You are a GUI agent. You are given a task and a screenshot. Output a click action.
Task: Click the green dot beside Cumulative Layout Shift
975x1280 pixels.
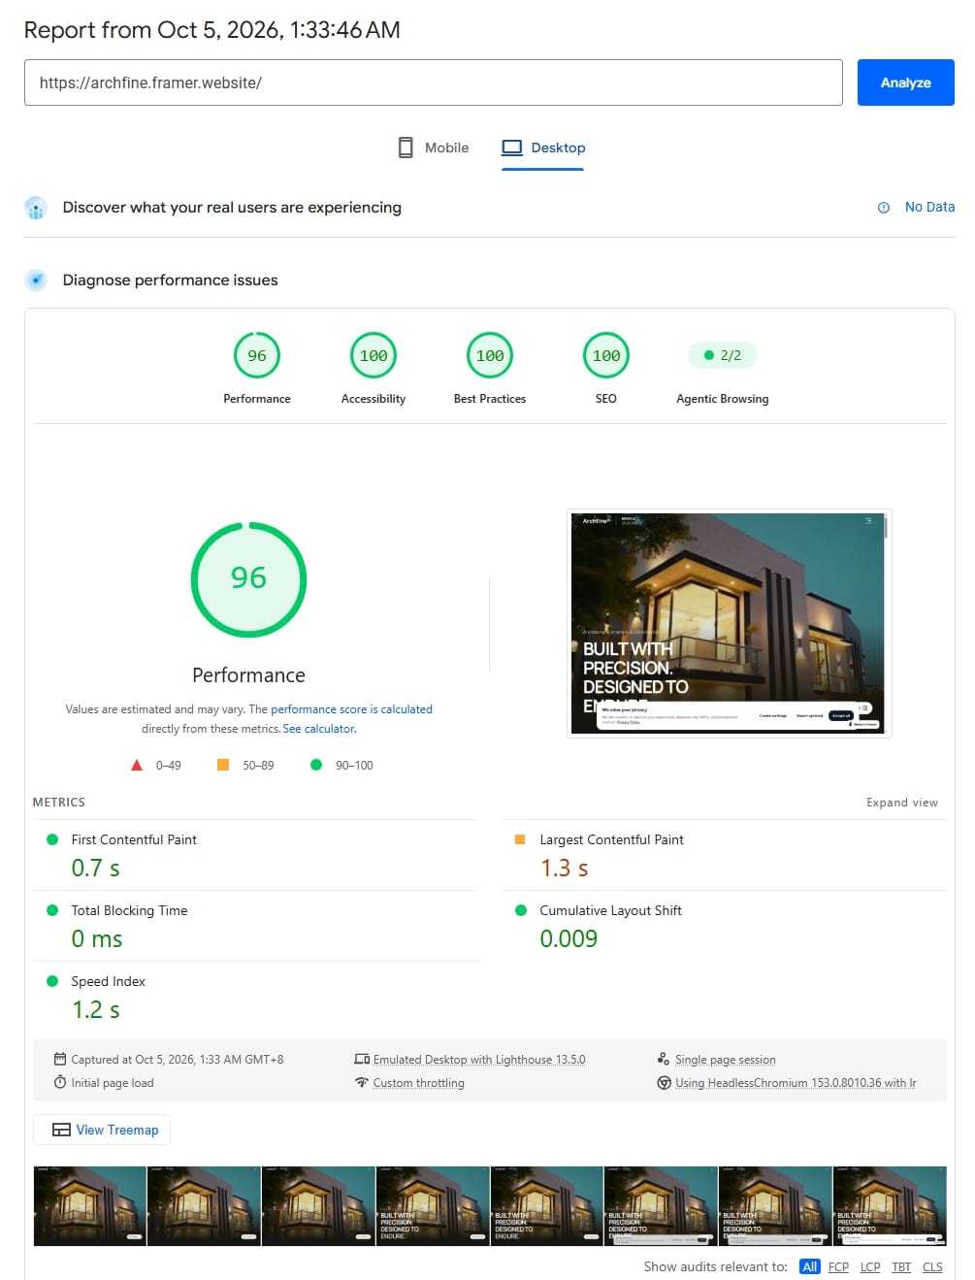(x=521, y=910)
